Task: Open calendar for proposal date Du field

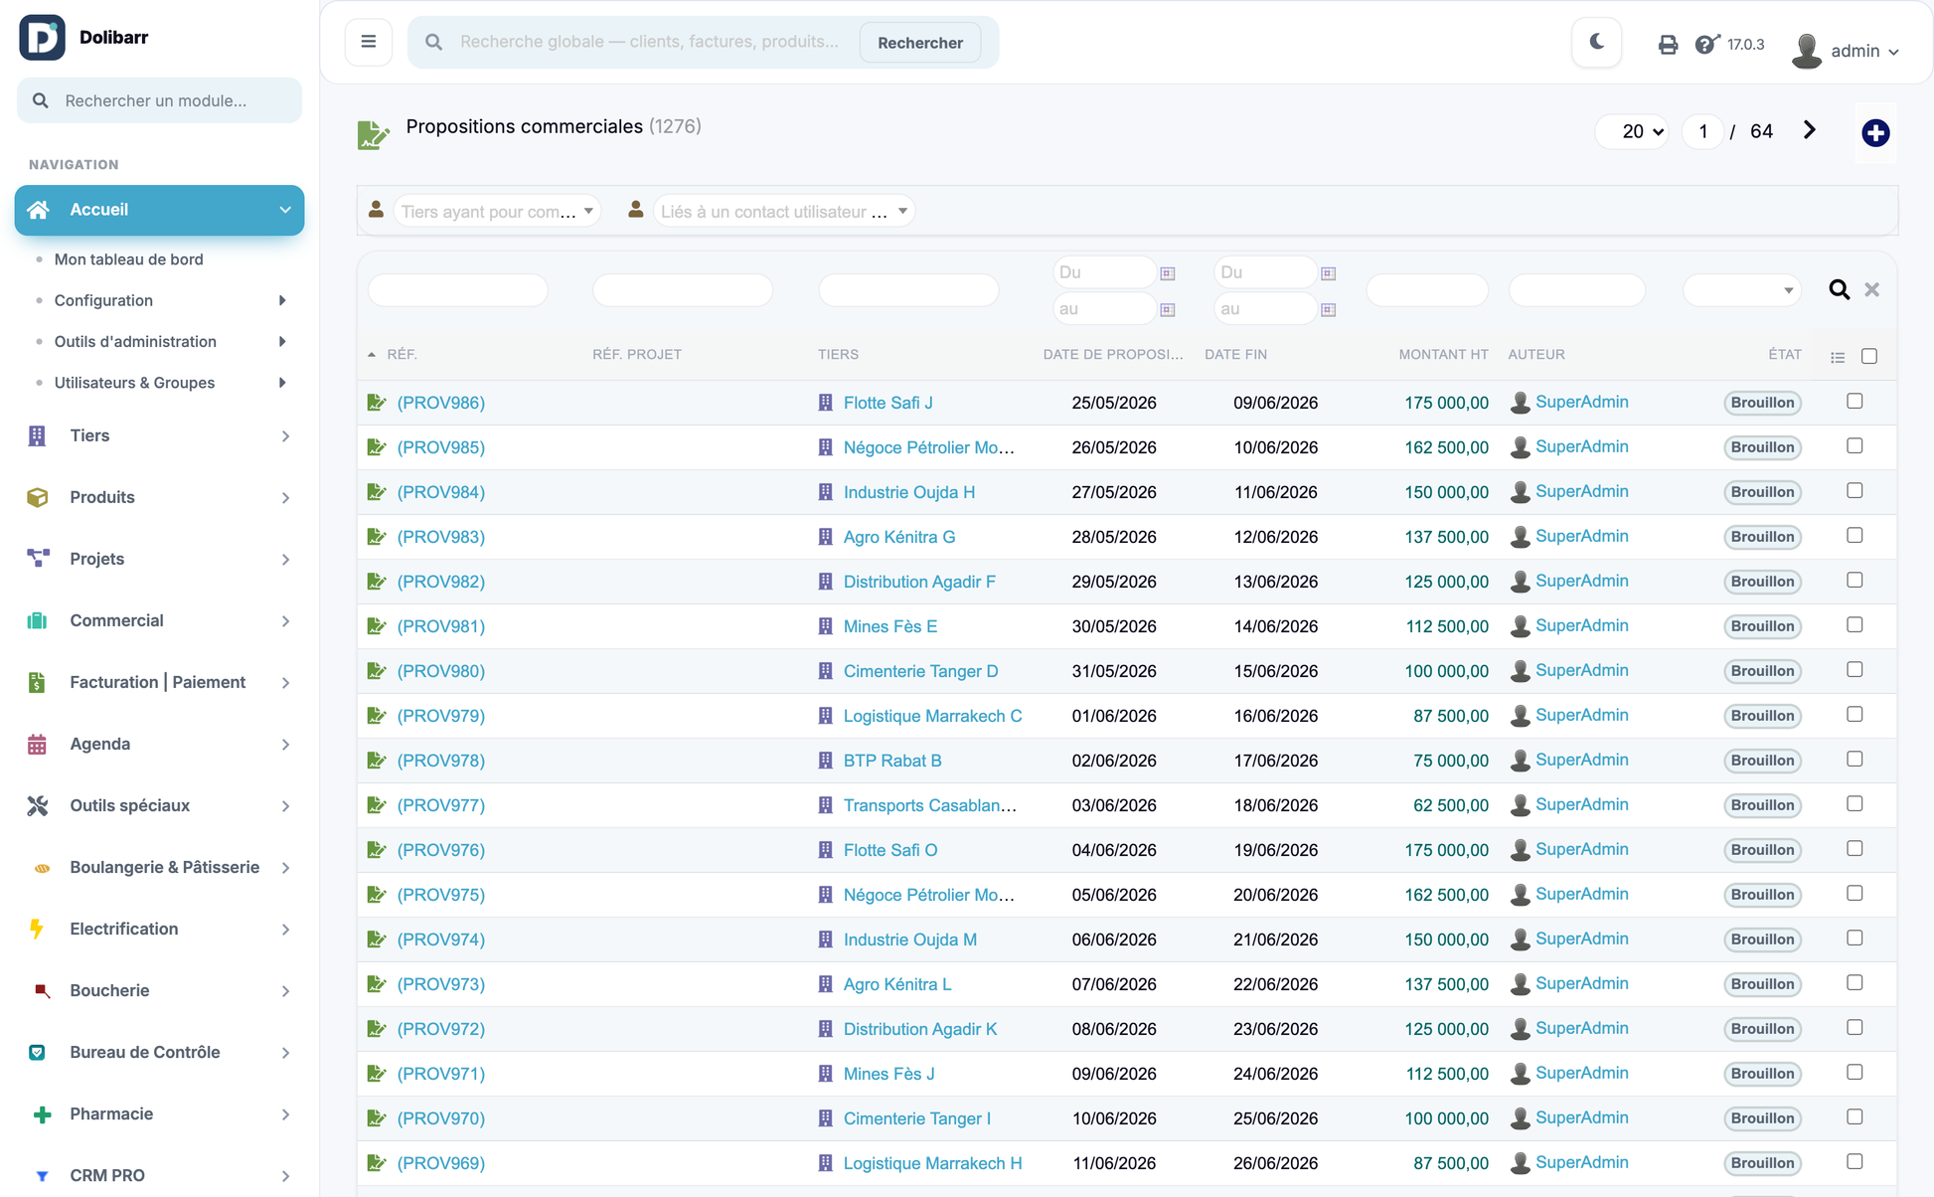Action: tap(1168, 273)
